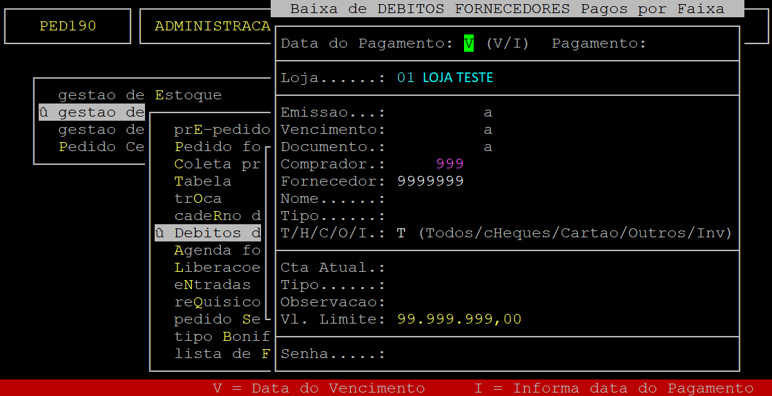Click the red status bar hint text

(483, 388)
